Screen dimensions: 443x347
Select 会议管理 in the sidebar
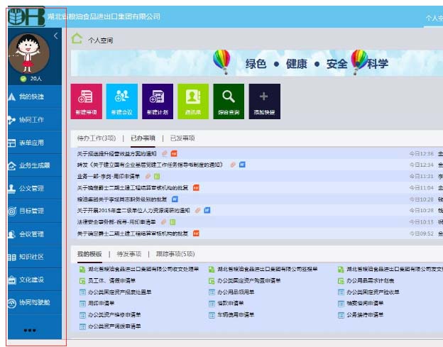tap(35, 234)
